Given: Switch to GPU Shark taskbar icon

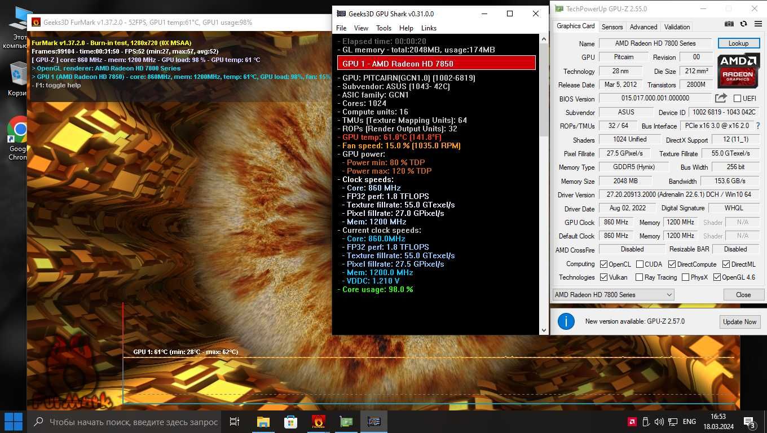Looking at the screenshot, I should (373, 421).
